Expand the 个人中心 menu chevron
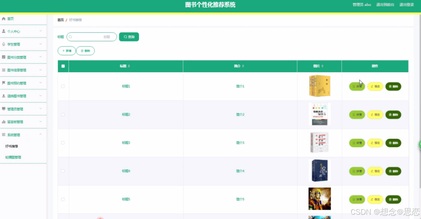421x219 pixels. click(41, 31)
